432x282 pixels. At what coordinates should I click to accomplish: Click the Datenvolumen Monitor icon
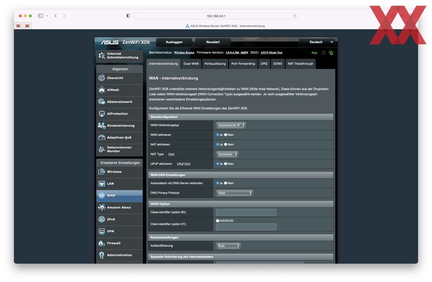102,149
